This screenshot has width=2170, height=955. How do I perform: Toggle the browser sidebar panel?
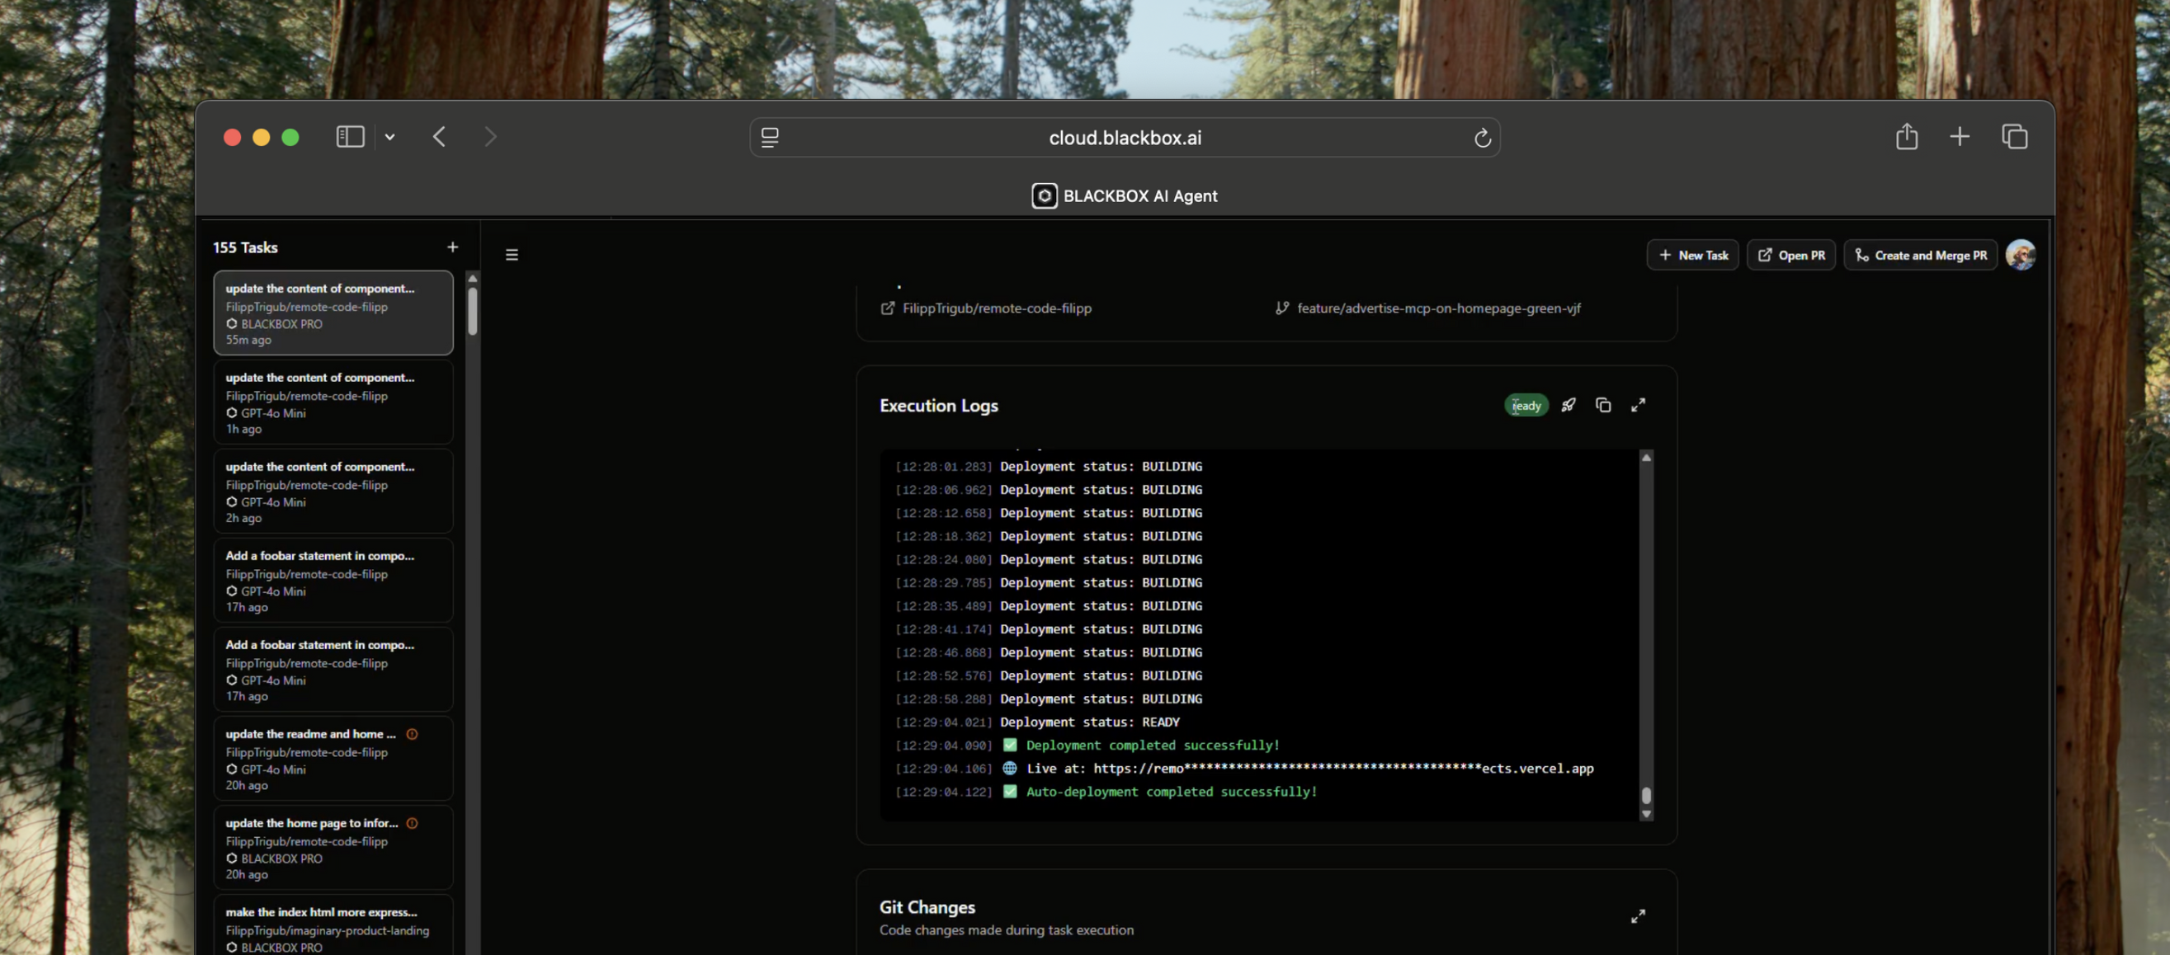351,136
